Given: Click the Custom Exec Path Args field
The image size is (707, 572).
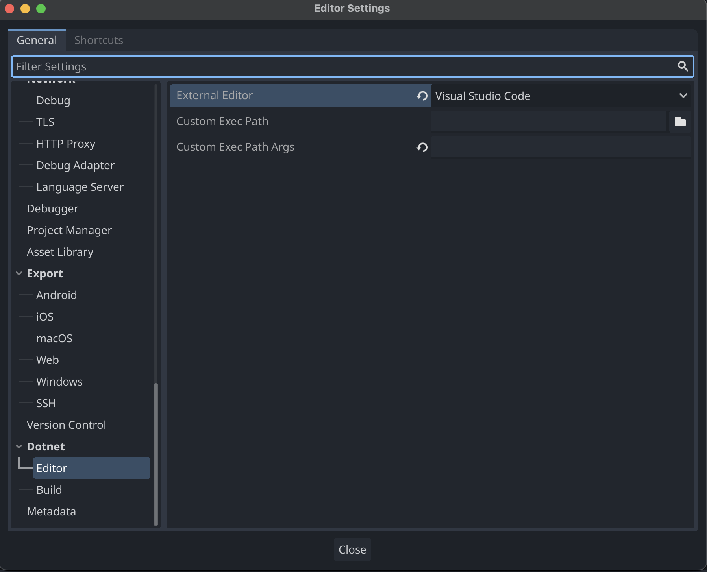Looking at the screenshot, I should pyautogui.click(x=561, y=147).
